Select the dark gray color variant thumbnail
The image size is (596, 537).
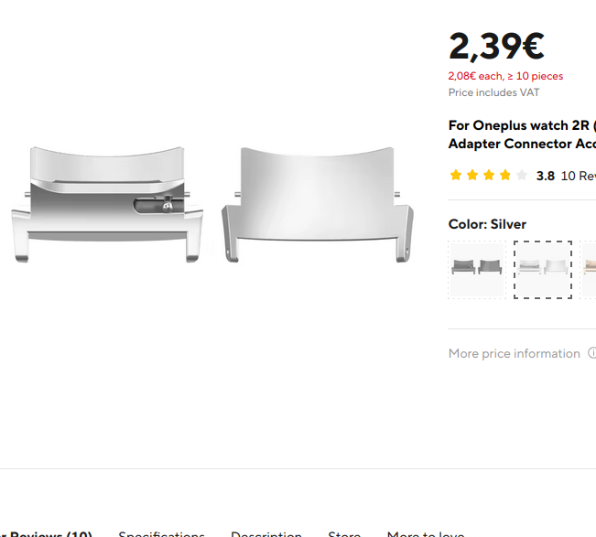477,270
